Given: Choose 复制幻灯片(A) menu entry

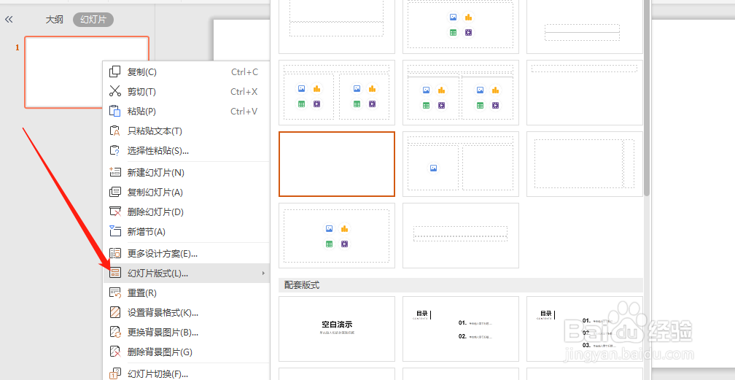Looking at the screenshot, I should 187,193.
